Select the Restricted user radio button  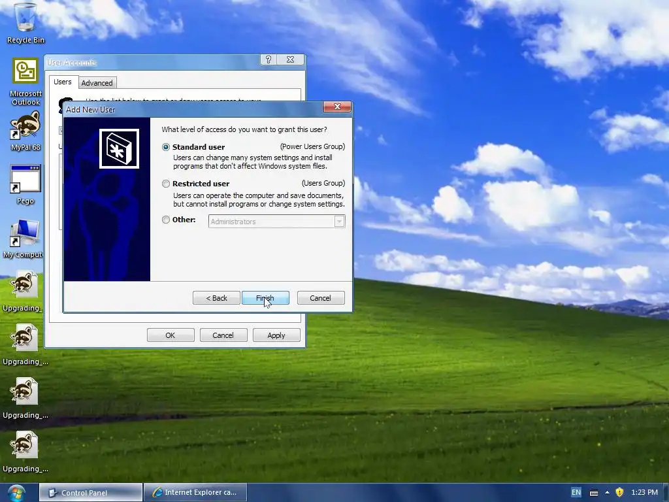165,184
